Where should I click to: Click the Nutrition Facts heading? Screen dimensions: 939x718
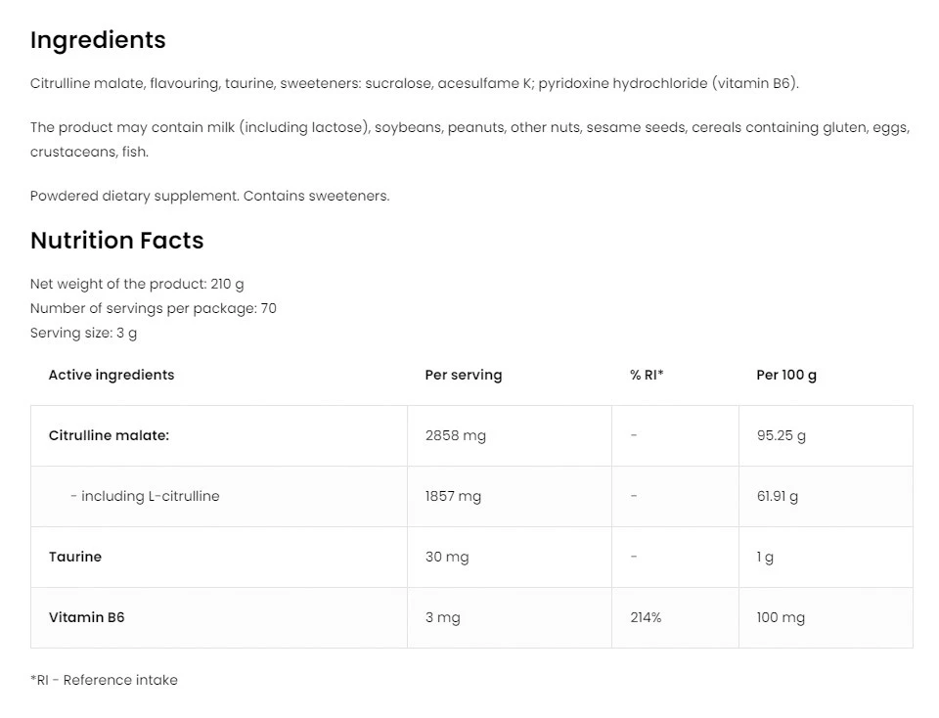click(116, 241)
